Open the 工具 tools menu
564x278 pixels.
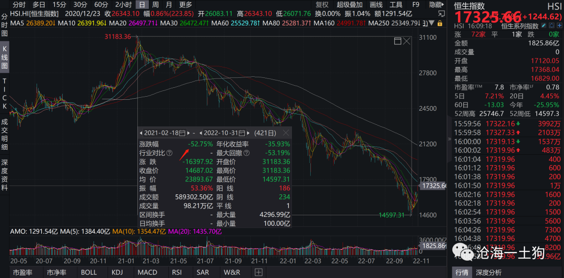click(396, 5)
